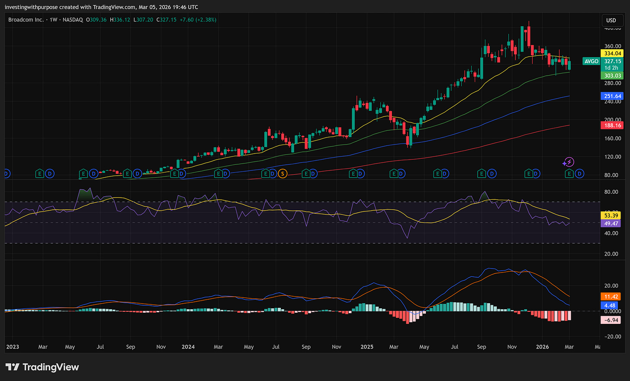Screen dimensions: 630x381
Task: Click the 2026 label on the time axis
Action: pos(543,347)
